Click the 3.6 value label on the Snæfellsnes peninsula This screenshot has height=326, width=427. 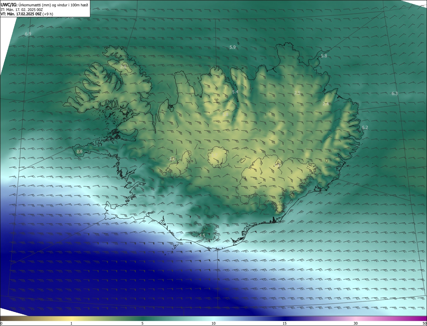(79, 152)
